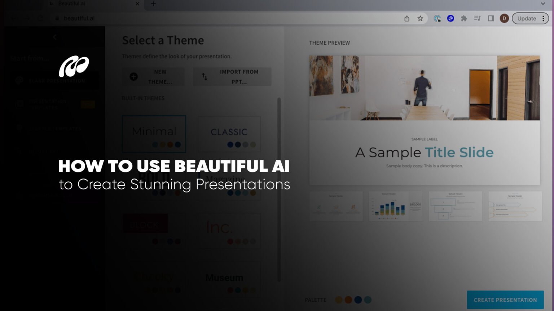
Task: Click Import from PPT
Action: point(232,77)
